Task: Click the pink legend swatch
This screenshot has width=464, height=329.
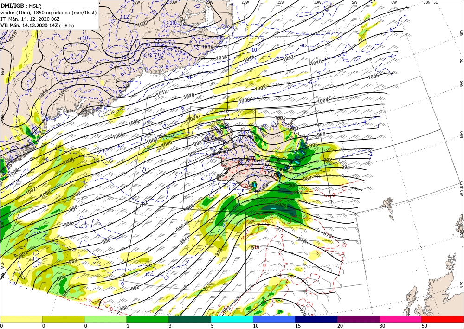Action: 400,319
